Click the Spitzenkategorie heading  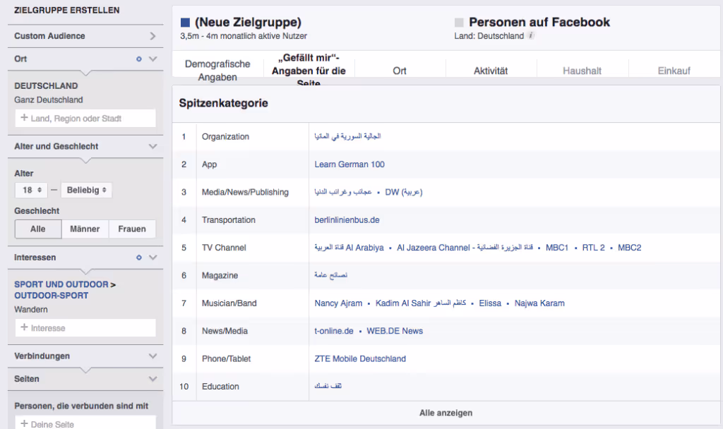[x=224, y=103]
